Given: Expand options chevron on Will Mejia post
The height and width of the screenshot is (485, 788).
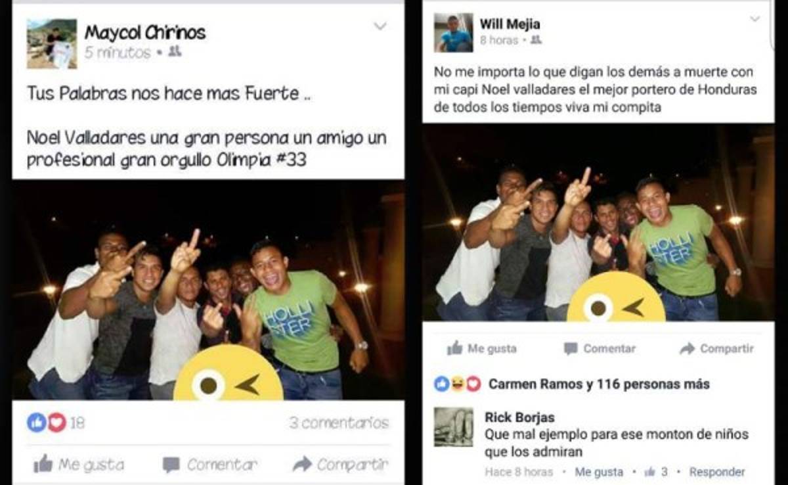Looking at the screenshot, I should [x=755, y=19].
